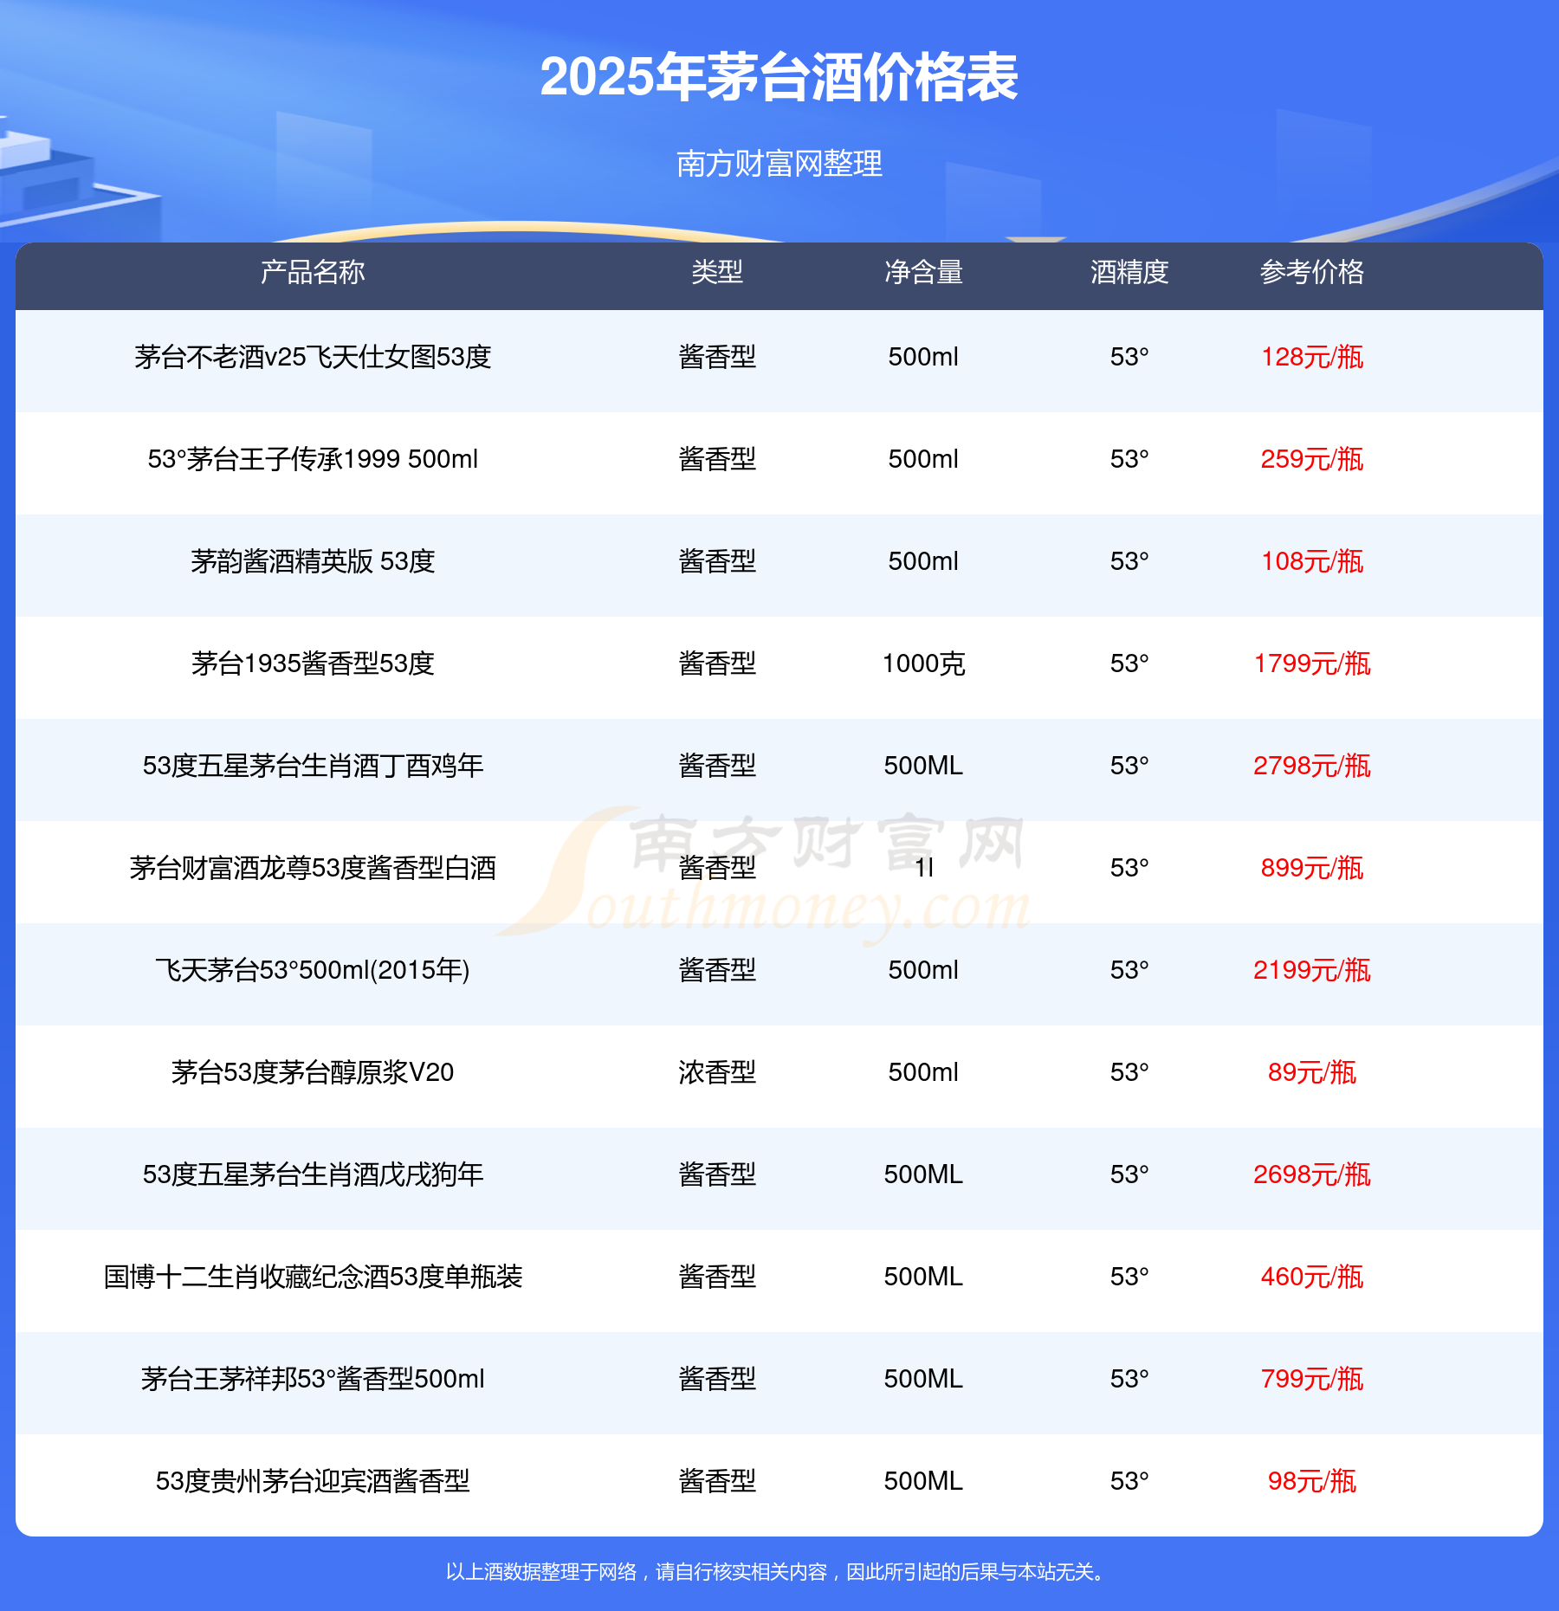This screenshot has width=1559, height=1611.
Task: Click product "茅台王茅祥邦53°酱香型500ml"
Action: pyautogui.click(x=313, y=1379)
